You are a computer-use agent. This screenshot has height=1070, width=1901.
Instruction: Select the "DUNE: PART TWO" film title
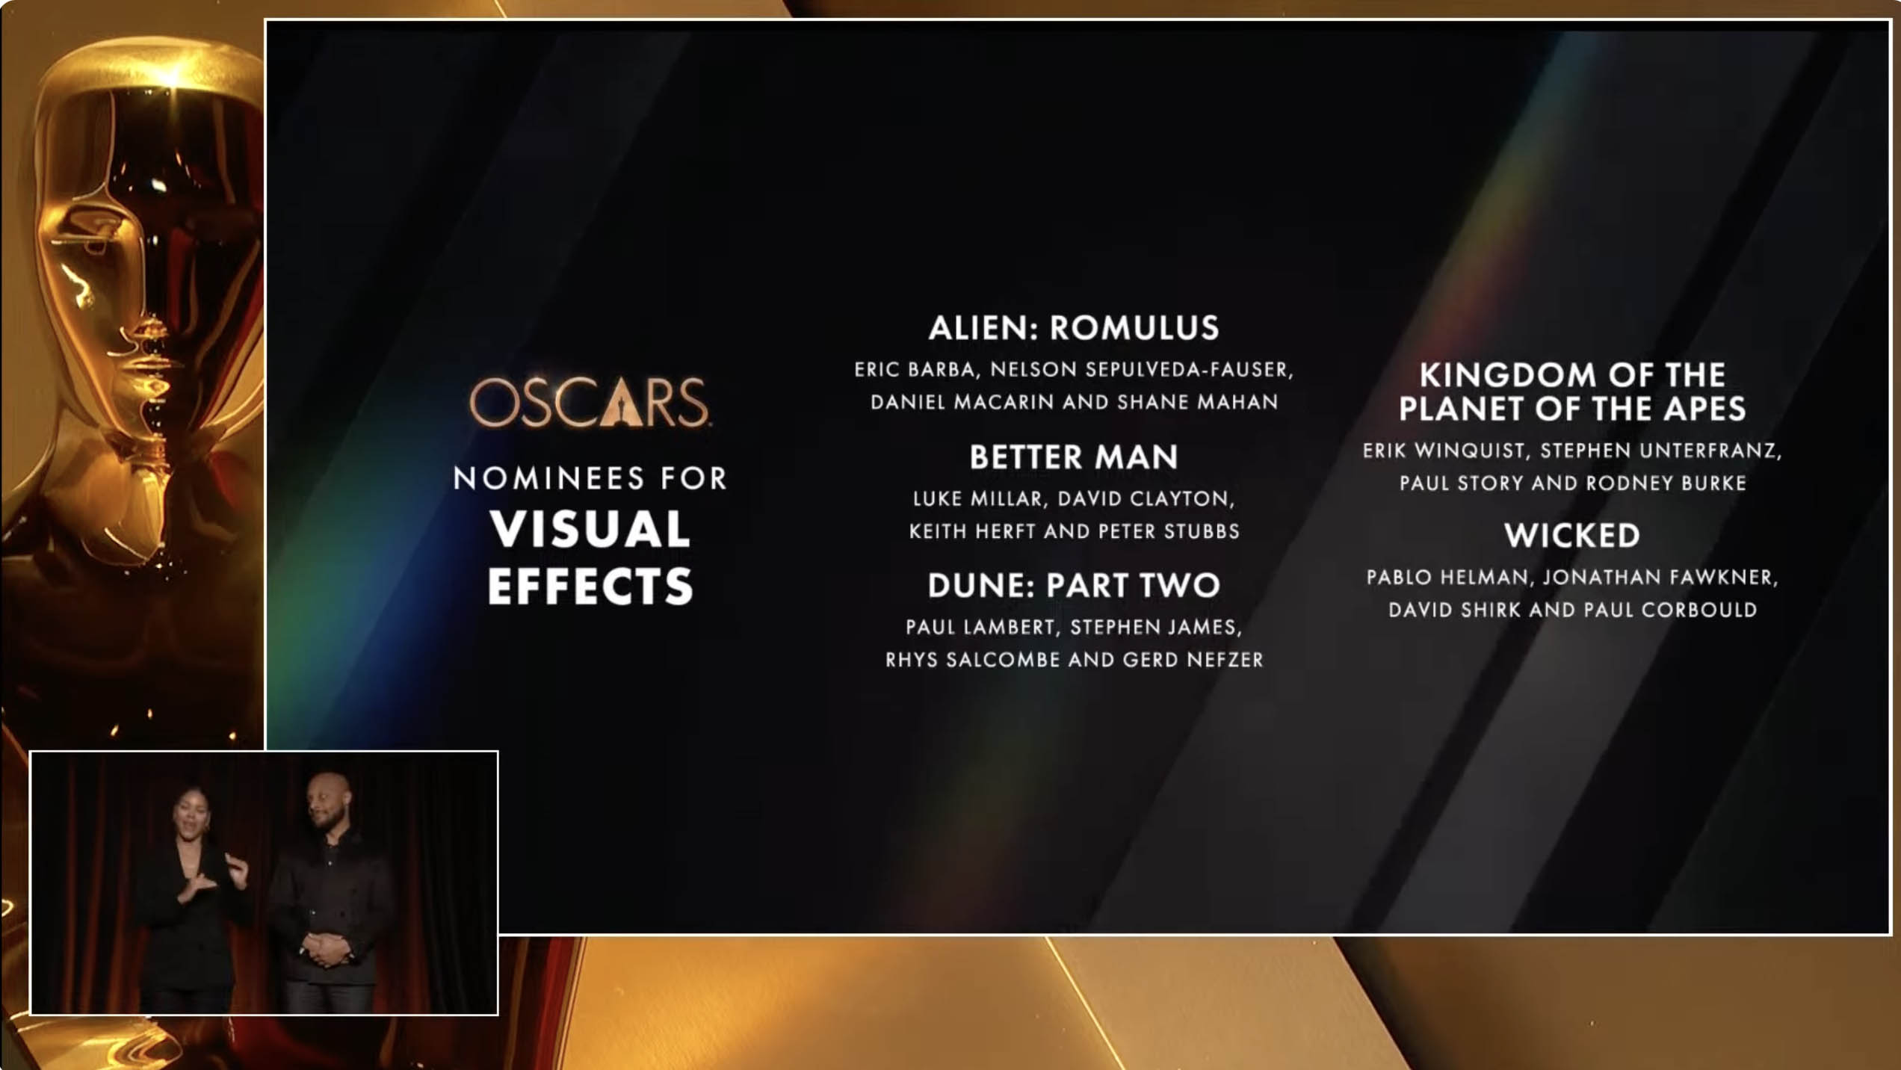point(1074,586)
